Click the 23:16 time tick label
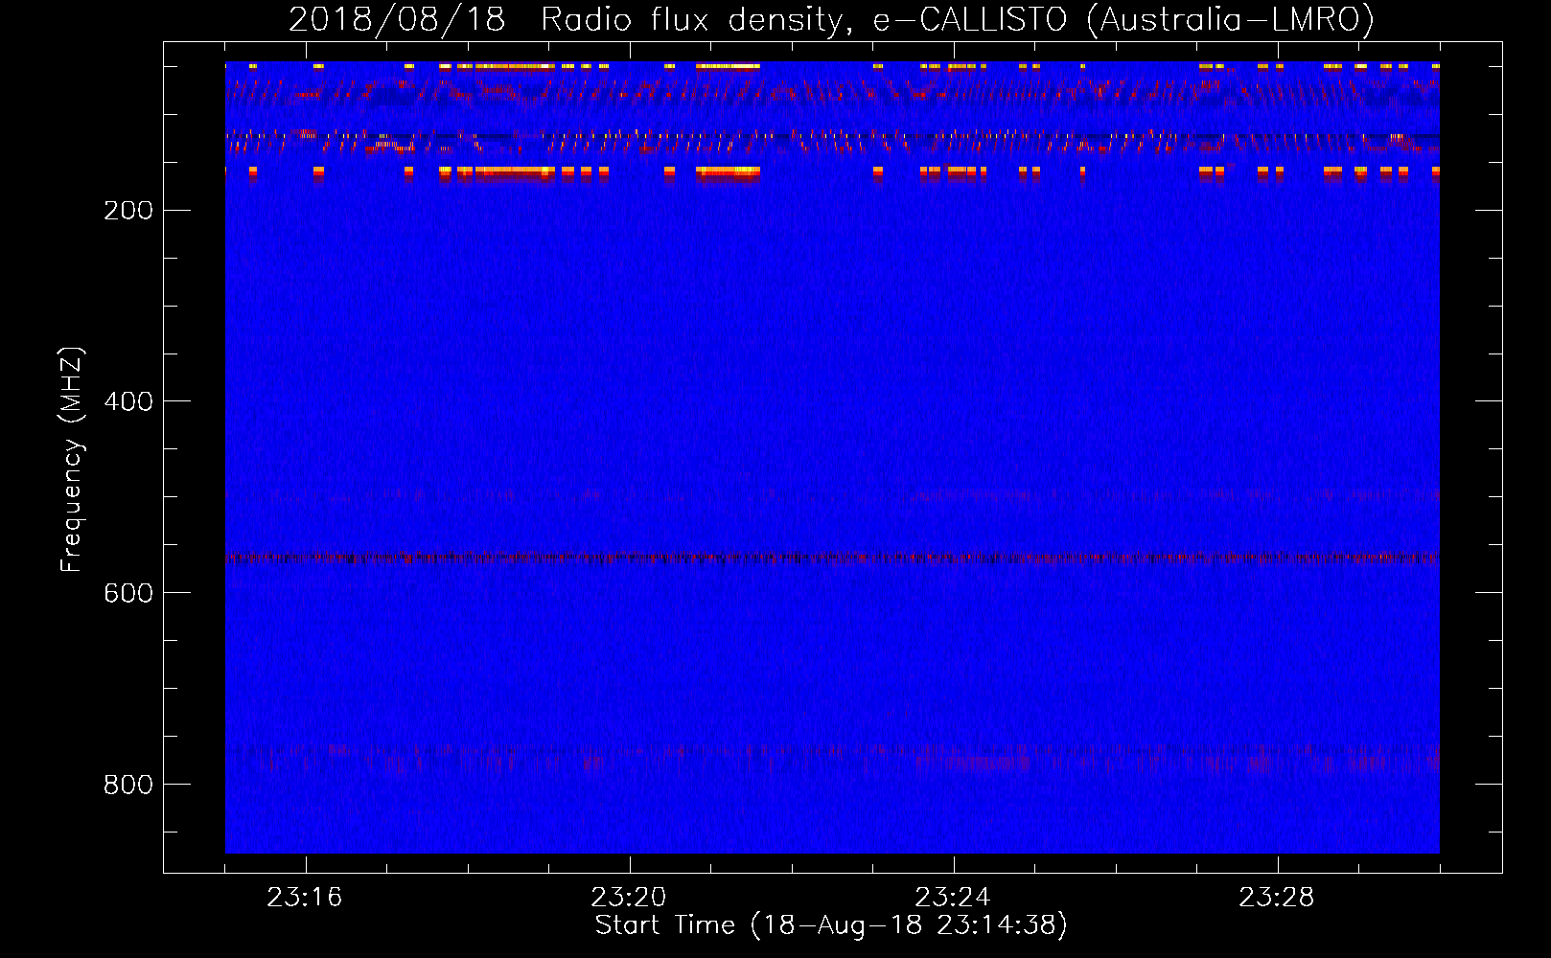This screenshot has height=958, width=1551. point(305,898)
